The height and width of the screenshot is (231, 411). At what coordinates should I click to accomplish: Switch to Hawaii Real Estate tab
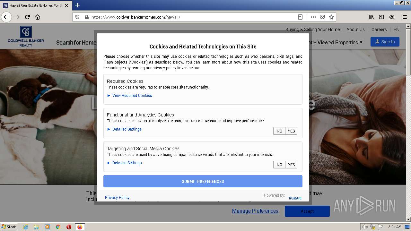[x=35, y=5]
